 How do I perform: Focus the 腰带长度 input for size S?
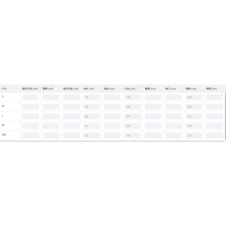tap(31, 97)
